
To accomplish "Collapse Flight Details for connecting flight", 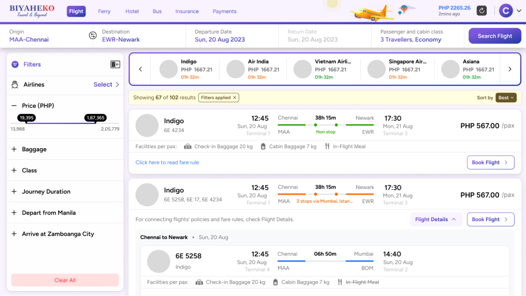I will pyautogui.click(x=436, y=219).
